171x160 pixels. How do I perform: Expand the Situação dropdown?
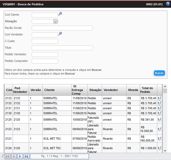click(x=55, y=22)
